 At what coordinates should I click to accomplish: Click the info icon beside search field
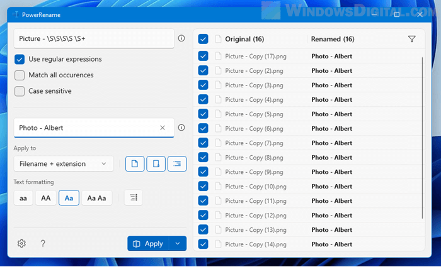point(181,38)
